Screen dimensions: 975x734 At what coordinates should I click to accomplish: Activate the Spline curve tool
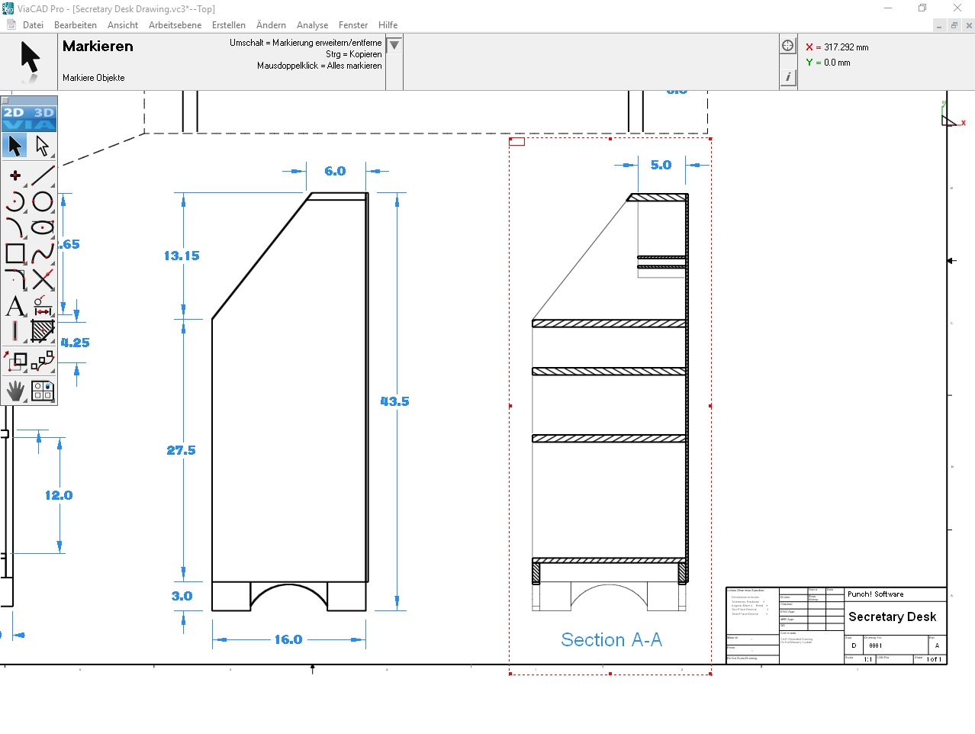point(43,255)
